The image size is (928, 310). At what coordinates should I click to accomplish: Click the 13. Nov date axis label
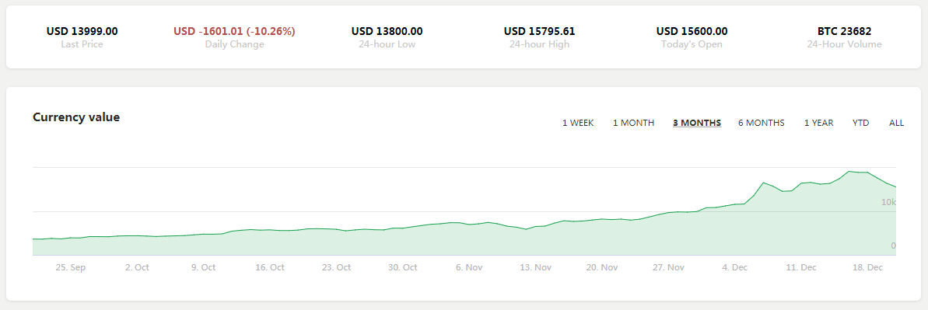(x=535, y=267)
